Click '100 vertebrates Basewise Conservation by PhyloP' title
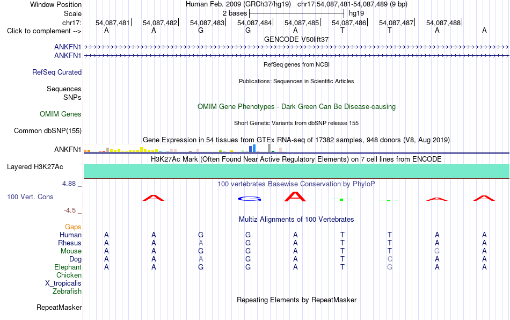 coord(296,184)
